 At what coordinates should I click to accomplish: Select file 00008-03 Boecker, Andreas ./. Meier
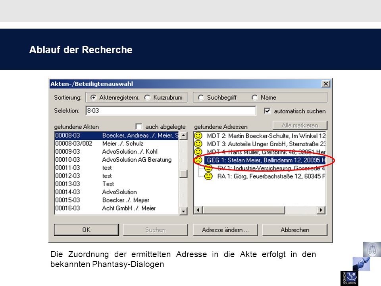point(117,135)
